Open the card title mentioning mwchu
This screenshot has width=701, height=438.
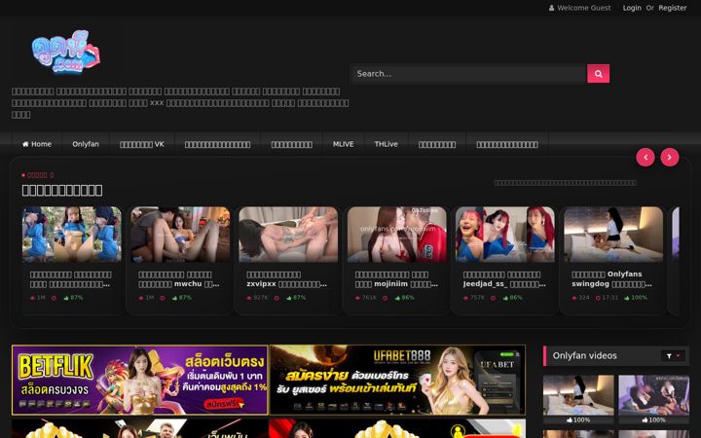(x=179, y=279)
